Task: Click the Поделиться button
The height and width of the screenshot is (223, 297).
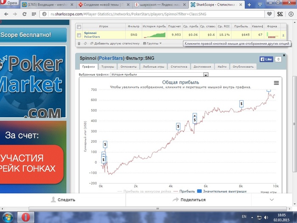Action: point(189,200)
